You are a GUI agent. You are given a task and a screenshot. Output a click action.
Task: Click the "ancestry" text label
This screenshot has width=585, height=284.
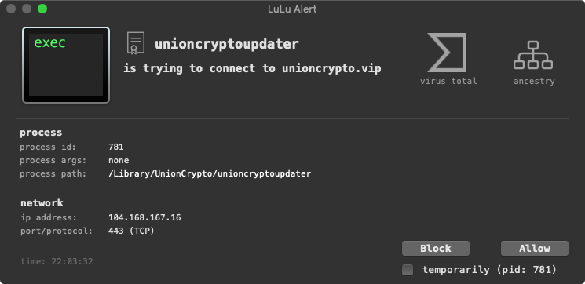pyautogui.click(x=534, y=81)
